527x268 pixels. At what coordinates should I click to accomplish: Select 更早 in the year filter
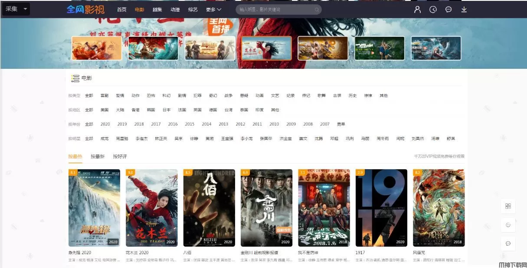click(341, 124)
